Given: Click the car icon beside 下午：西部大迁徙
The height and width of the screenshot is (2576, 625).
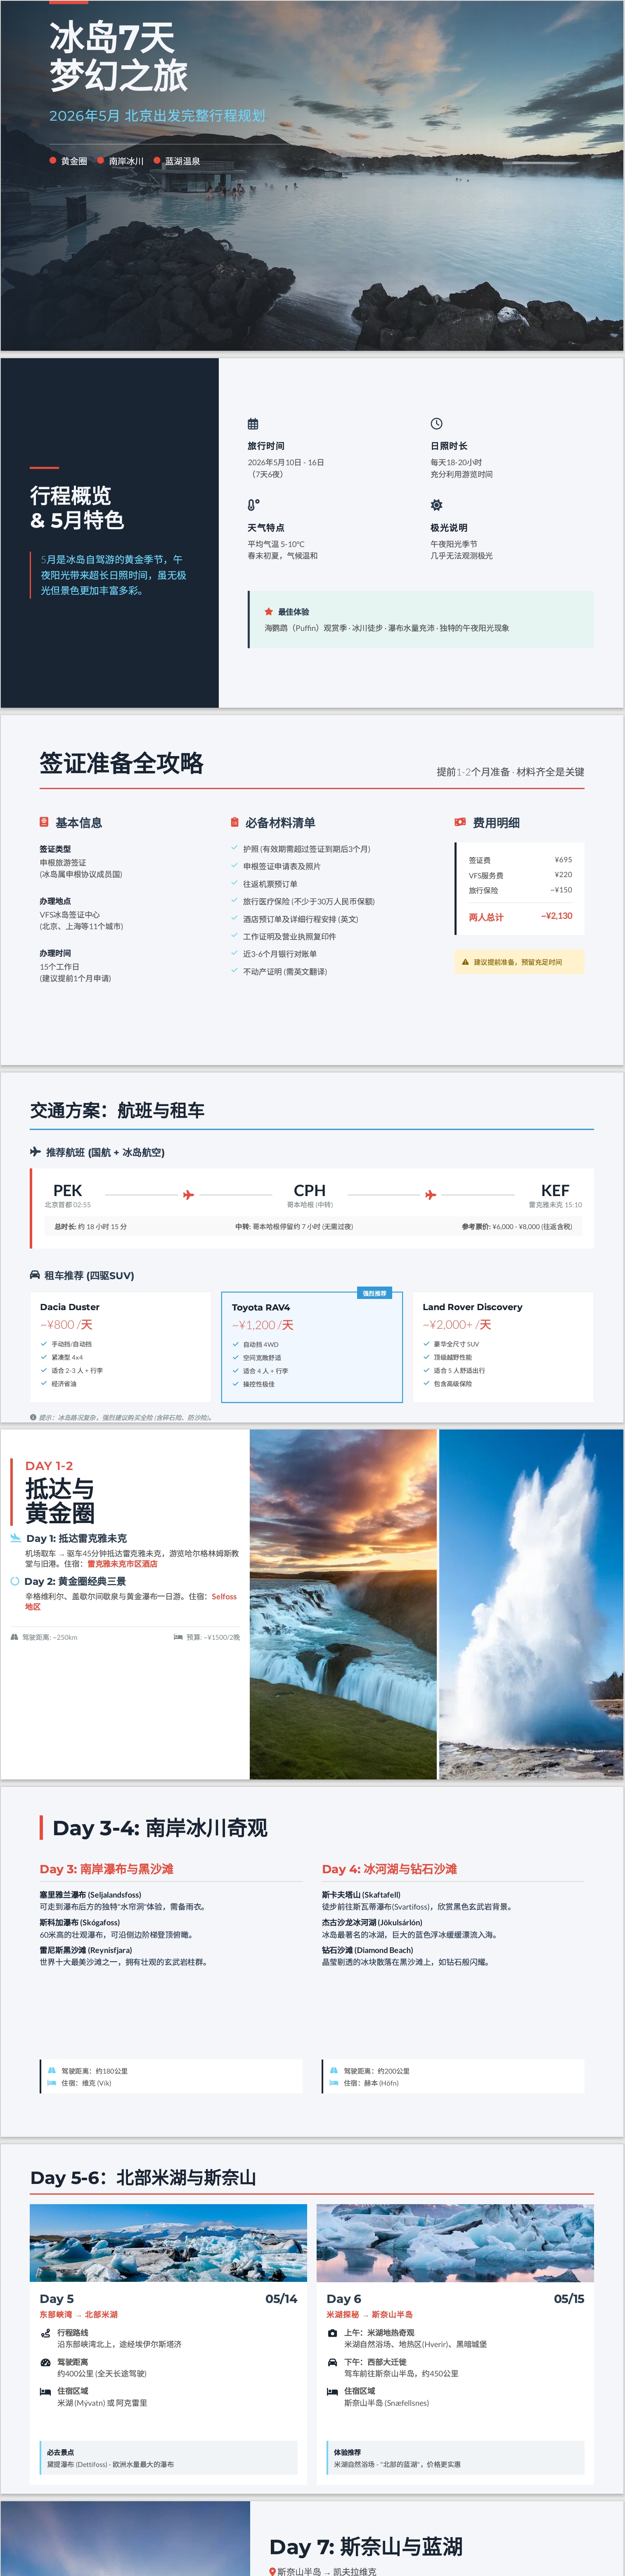Looking at the screenshot, I should (332, 2362).
